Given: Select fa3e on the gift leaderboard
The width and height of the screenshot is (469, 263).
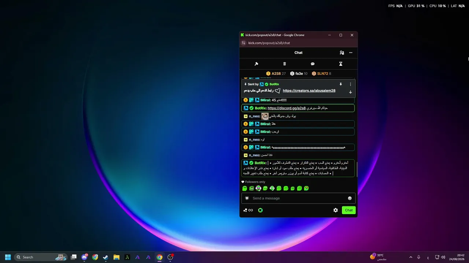Looking at the screenshot, I should point(299,73).
